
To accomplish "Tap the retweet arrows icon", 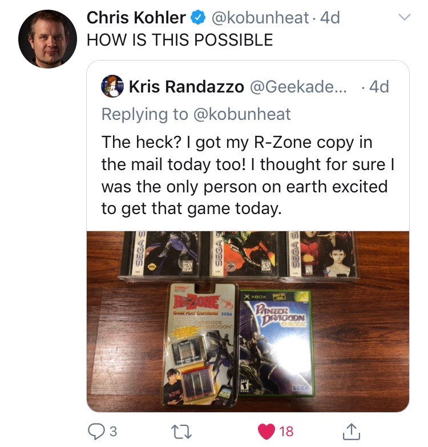I will 181,432.
